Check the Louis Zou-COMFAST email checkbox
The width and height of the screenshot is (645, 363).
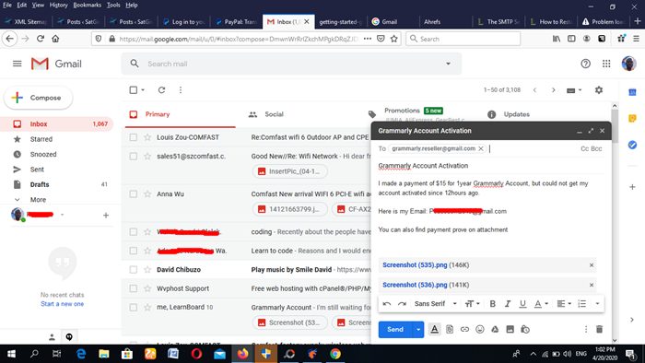[134, 137]
